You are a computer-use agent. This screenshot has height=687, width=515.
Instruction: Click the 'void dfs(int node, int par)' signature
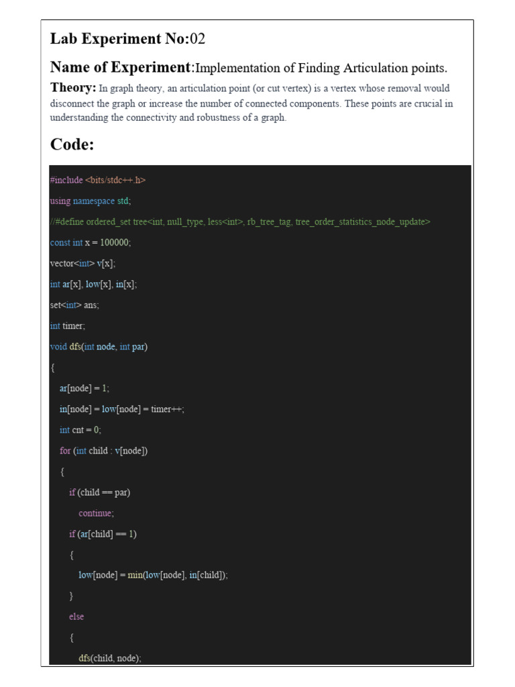pyautogui.click(x=99, y=346)
